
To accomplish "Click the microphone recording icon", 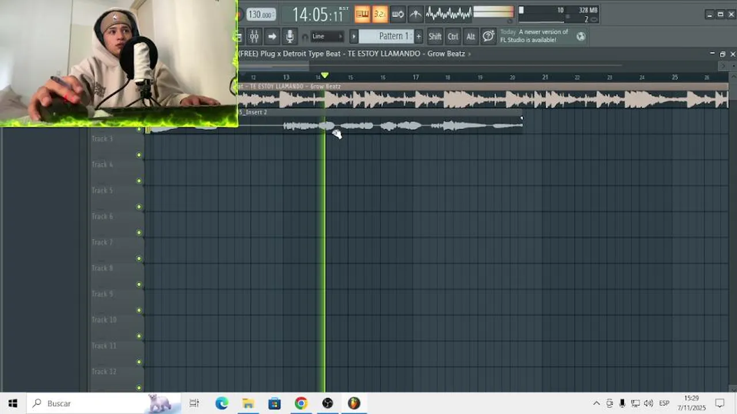I will click(x=290, y=36).
